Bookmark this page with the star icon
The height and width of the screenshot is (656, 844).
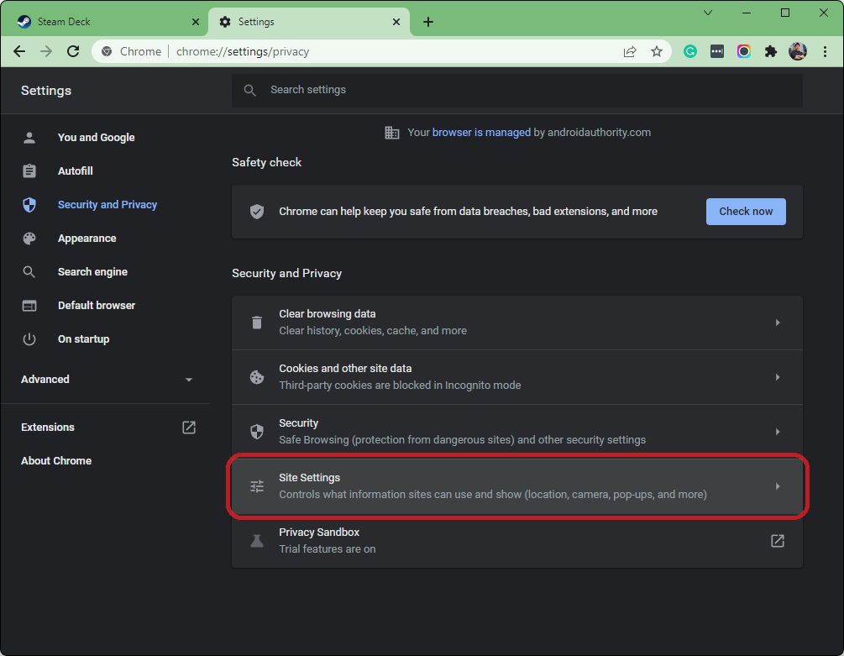coord(656,52)
